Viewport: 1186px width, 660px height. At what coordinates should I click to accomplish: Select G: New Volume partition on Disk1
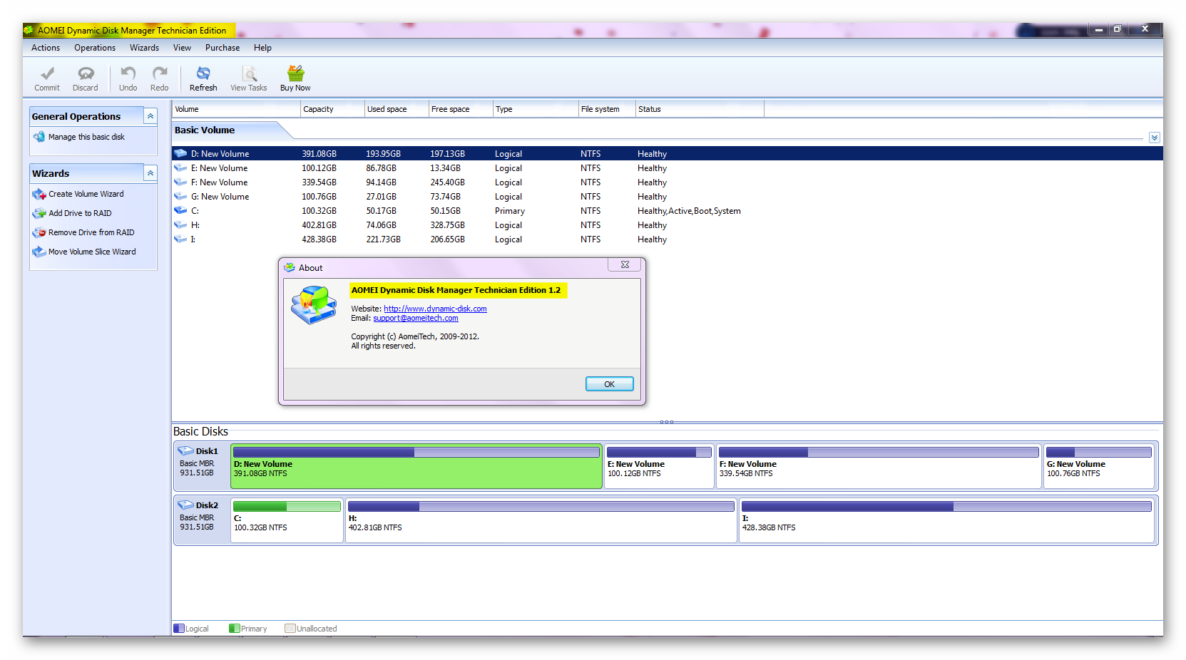1099,467
